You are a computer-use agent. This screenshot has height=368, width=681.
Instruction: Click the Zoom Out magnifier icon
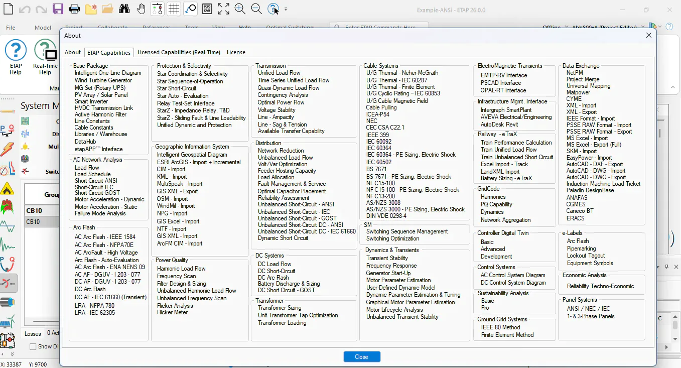coord(256,9)
